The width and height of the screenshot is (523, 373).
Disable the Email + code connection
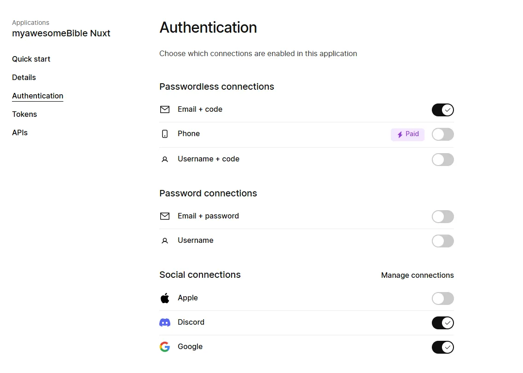[x=442, y=110]
